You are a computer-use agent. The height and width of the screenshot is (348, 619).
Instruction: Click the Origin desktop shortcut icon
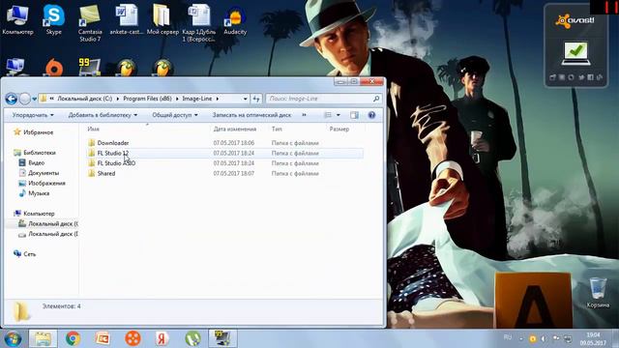coord(54,67)
